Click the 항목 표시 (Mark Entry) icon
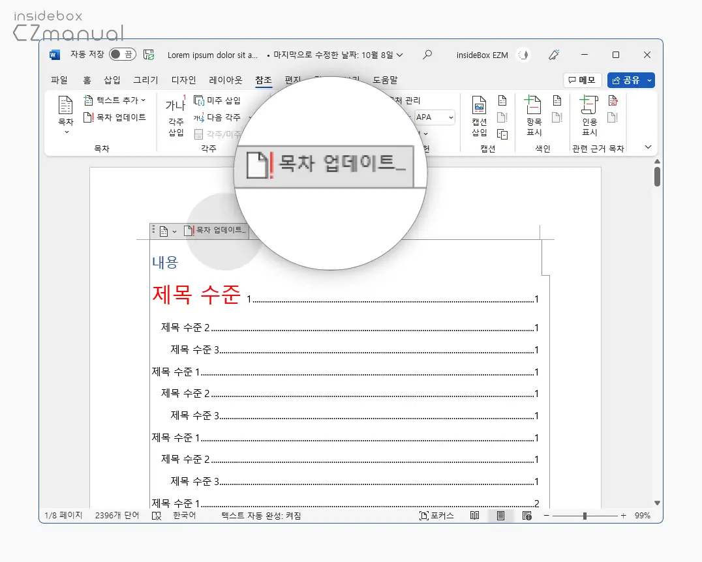 pos(533,114)
